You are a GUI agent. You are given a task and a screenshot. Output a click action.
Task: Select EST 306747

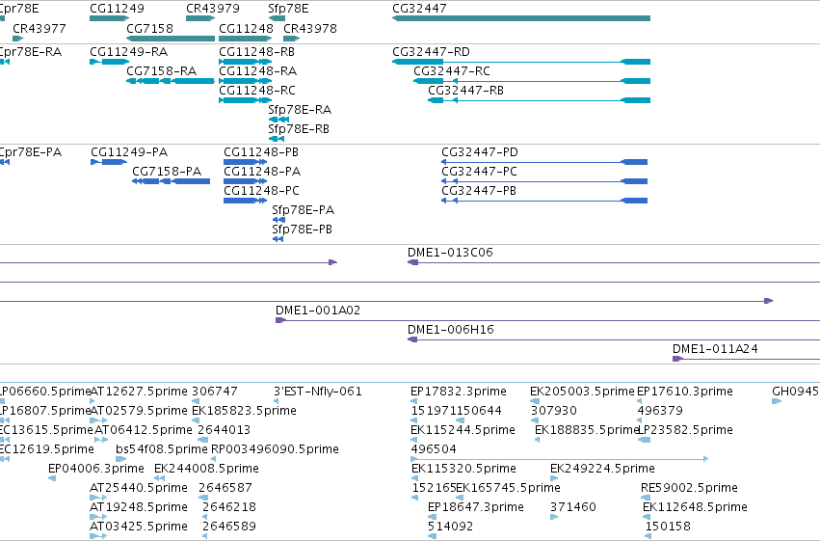[197, 402]
